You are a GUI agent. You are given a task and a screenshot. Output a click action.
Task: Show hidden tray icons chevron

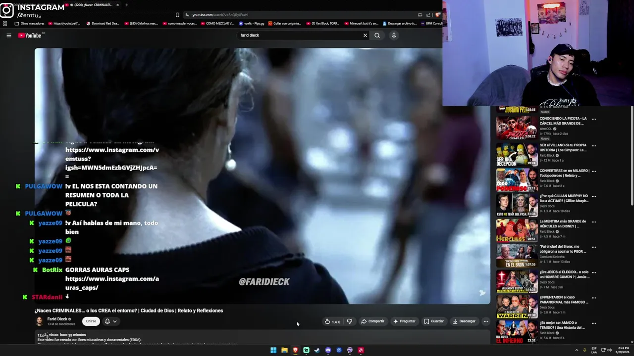pos(577,350)
